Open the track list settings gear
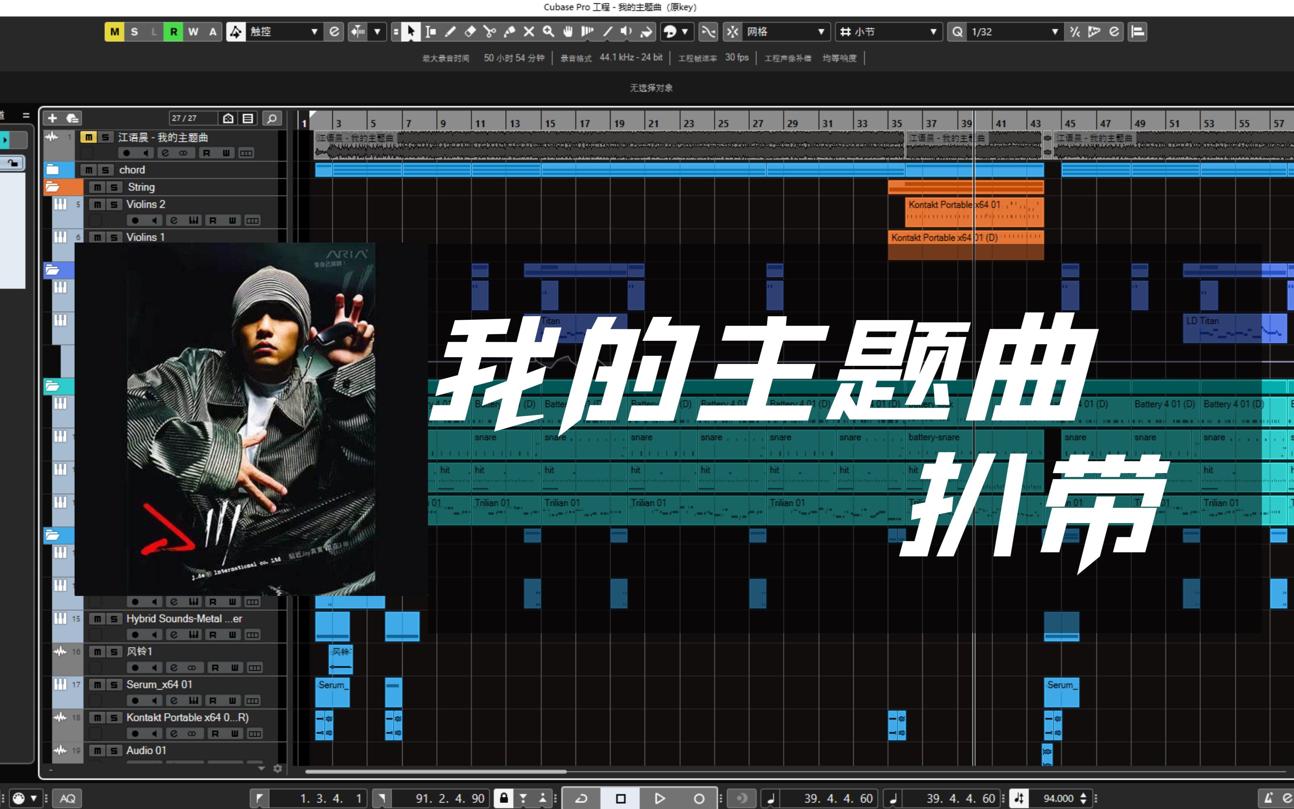This screenshot has width=1294, height=809. coord(277,768)
